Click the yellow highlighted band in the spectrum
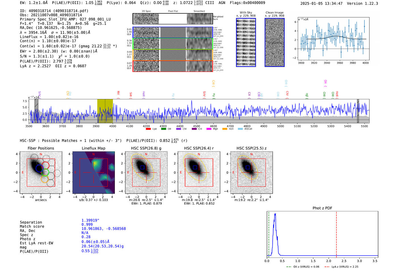 pyautogui.click(x=105, y=111)
